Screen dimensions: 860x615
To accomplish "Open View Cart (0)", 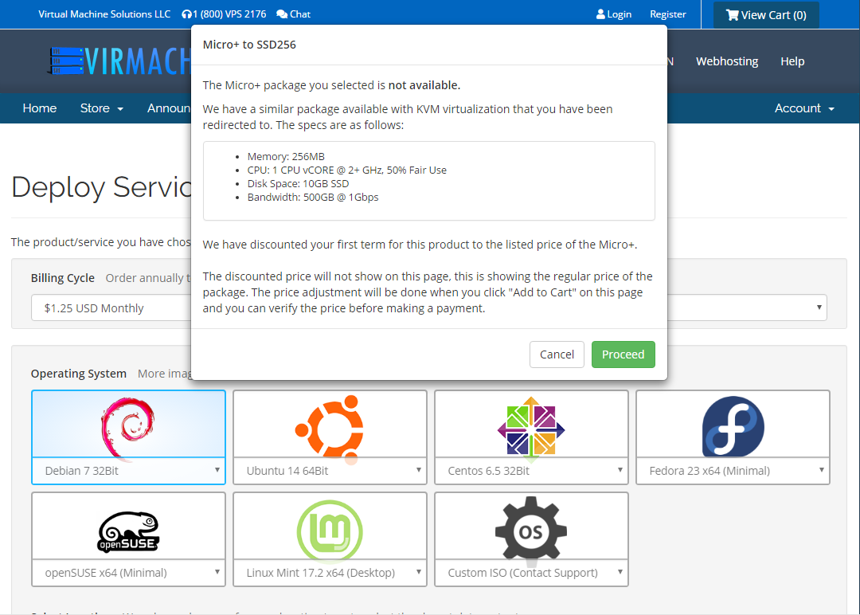I will (766, 15).
